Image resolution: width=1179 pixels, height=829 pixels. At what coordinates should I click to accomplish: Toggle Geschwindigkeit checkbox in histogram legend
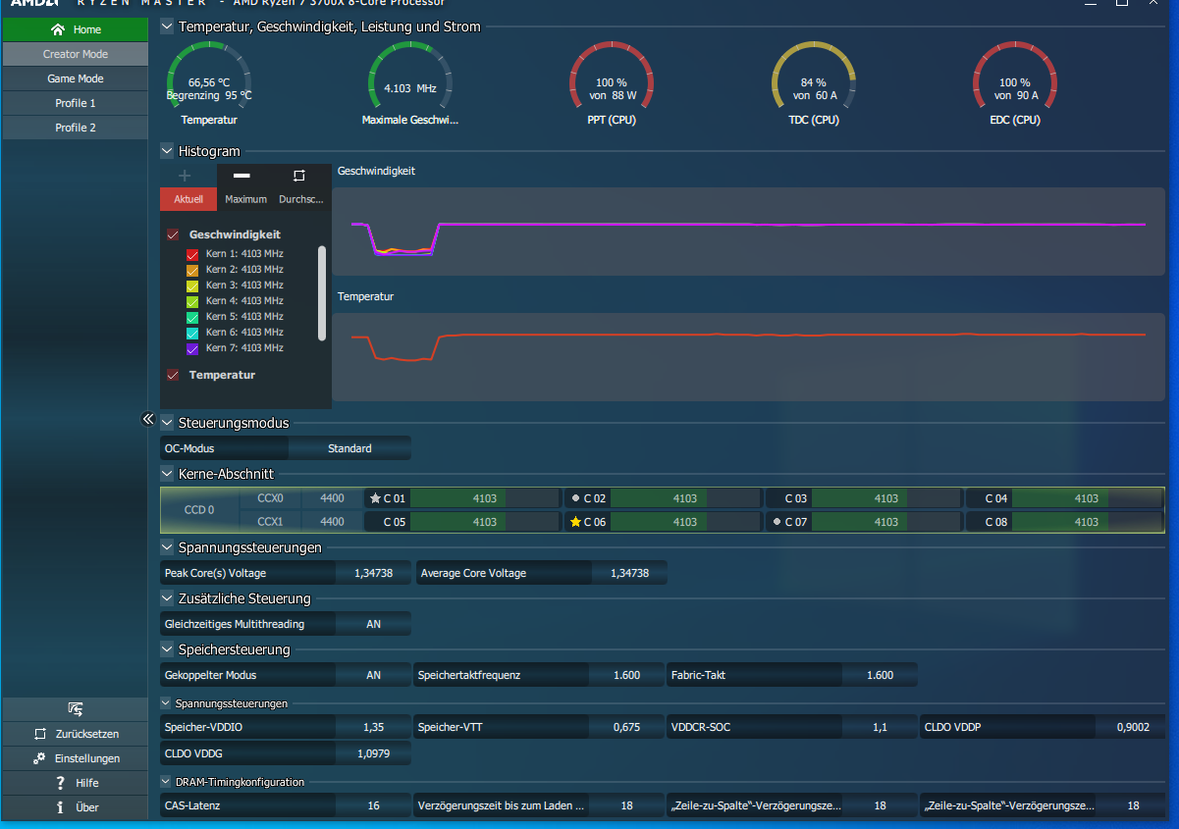[173, 234]
